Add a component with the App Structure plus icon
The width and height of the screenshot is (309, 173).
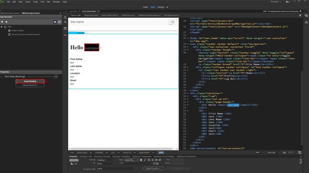2,22
